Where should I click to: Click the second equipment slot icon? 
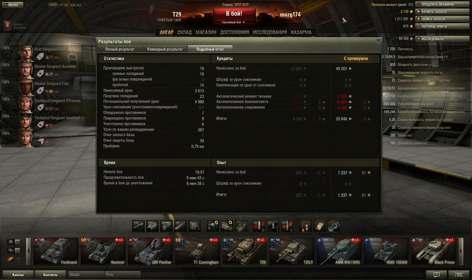(227, 226)
